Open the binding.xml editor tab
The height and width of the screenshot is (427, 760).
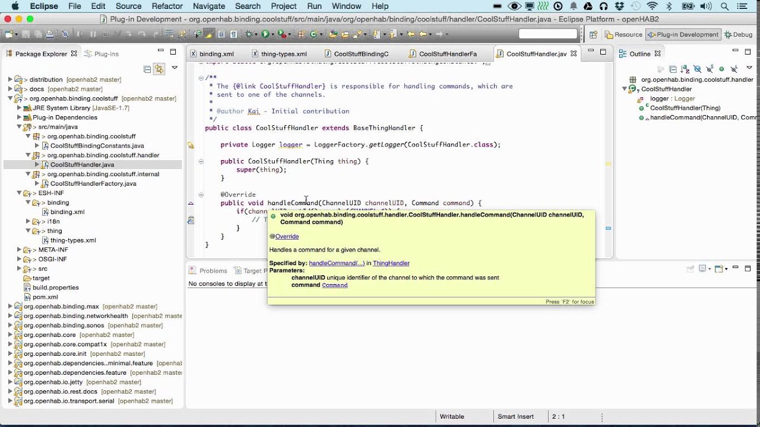pyautogui.click(x=212, y=54)
